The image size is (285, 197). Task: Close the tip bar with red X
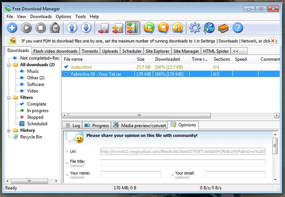273,41
